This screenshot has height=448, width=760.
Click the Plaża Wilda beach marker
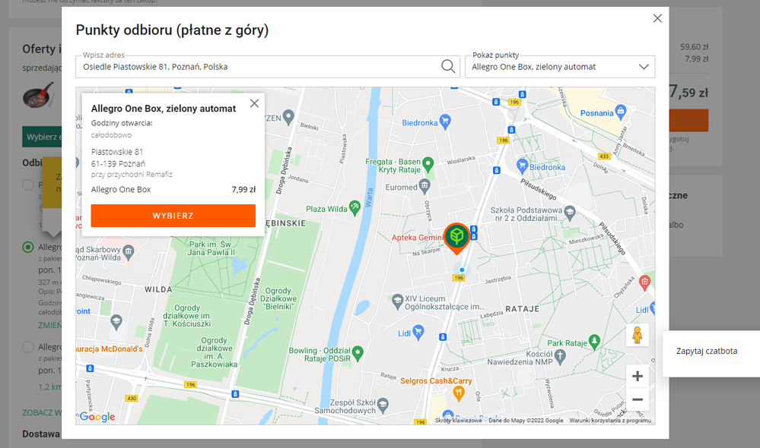point(355,208)
